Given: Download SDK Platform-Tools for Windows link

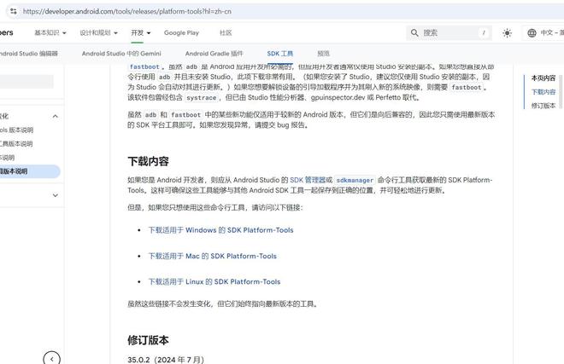Looking at the screenshot, I should (x=220, y=230).
